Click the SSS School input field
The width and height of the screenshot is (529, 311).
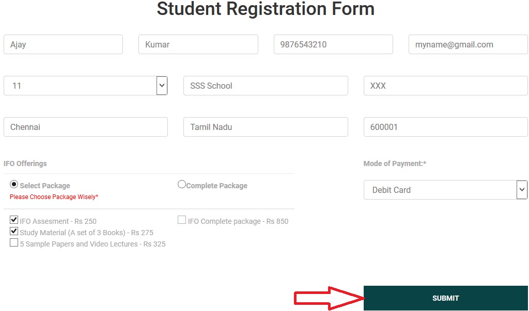(x=266, y=86)
